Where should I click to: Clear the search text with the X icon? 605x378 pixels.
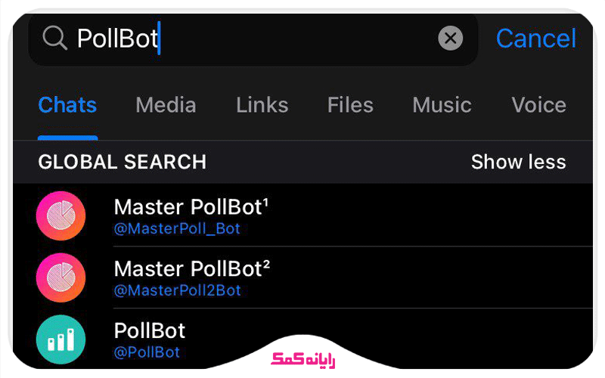tap(451, 38)
